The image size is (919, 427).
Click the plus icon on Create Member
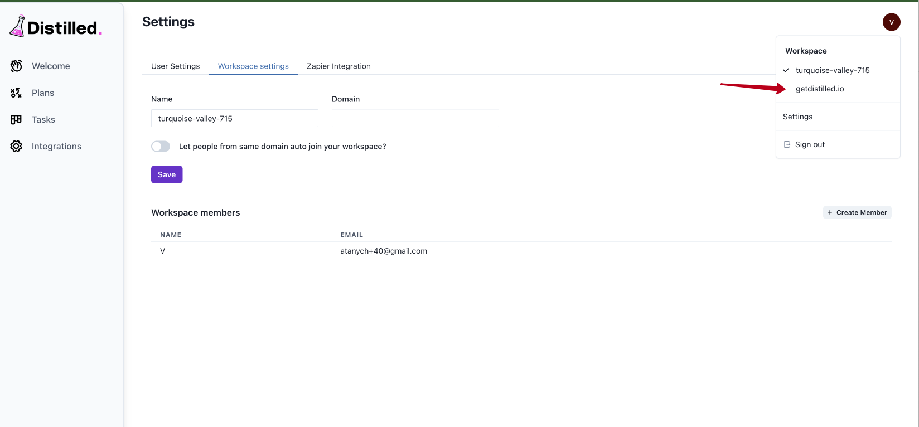tap(830, 212)
